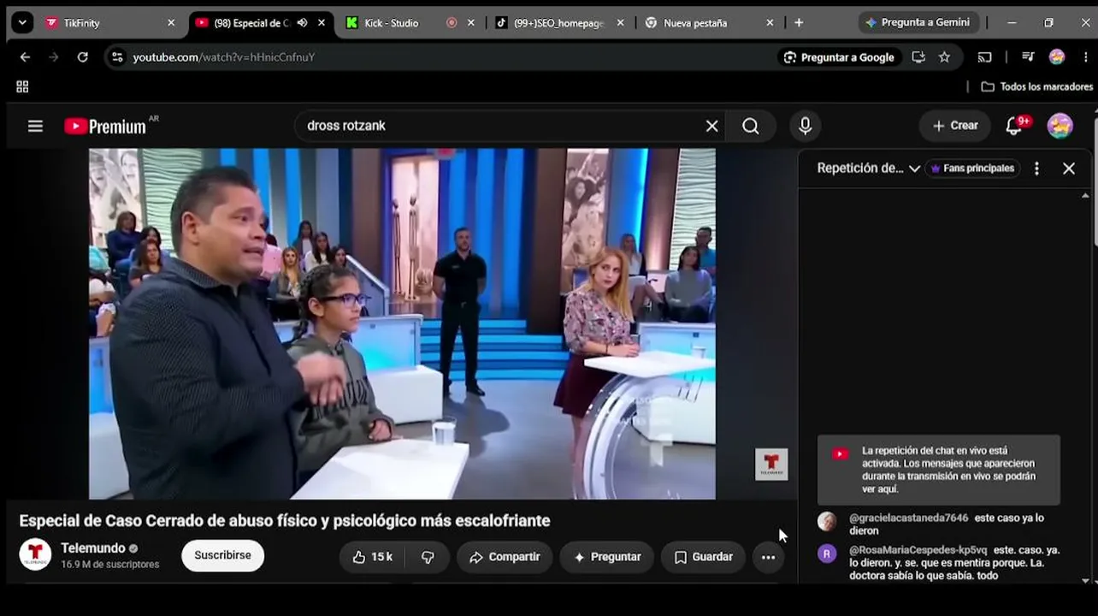Mute the audio on the YouTube tab

[302, 23]
